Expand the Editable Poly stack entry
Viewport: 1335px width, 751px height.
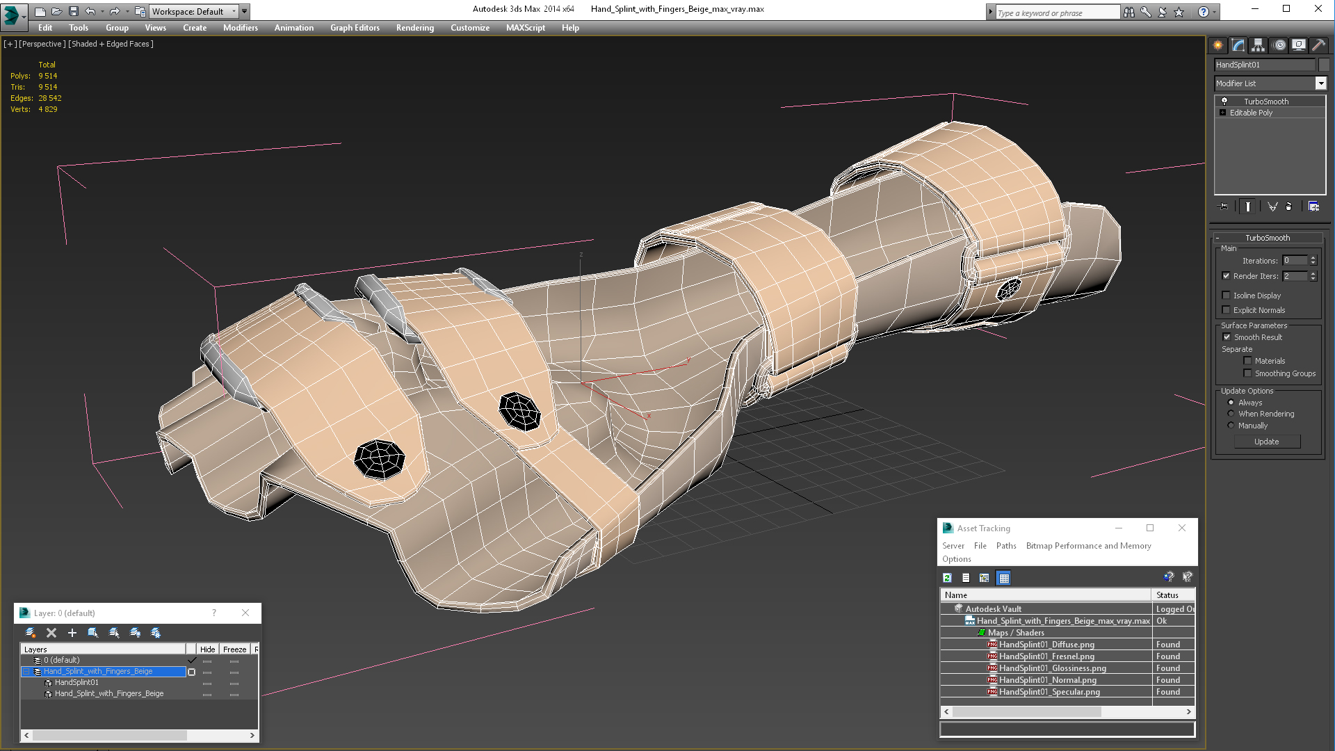pyautogui.click(x=1222, y=113)
